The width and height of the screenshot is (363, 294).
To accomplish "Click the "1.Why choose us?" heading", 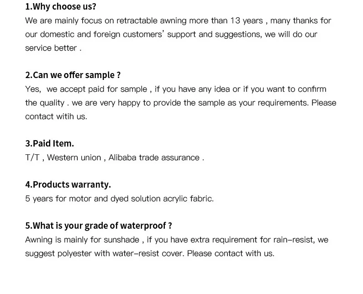I will coord(61,7).
